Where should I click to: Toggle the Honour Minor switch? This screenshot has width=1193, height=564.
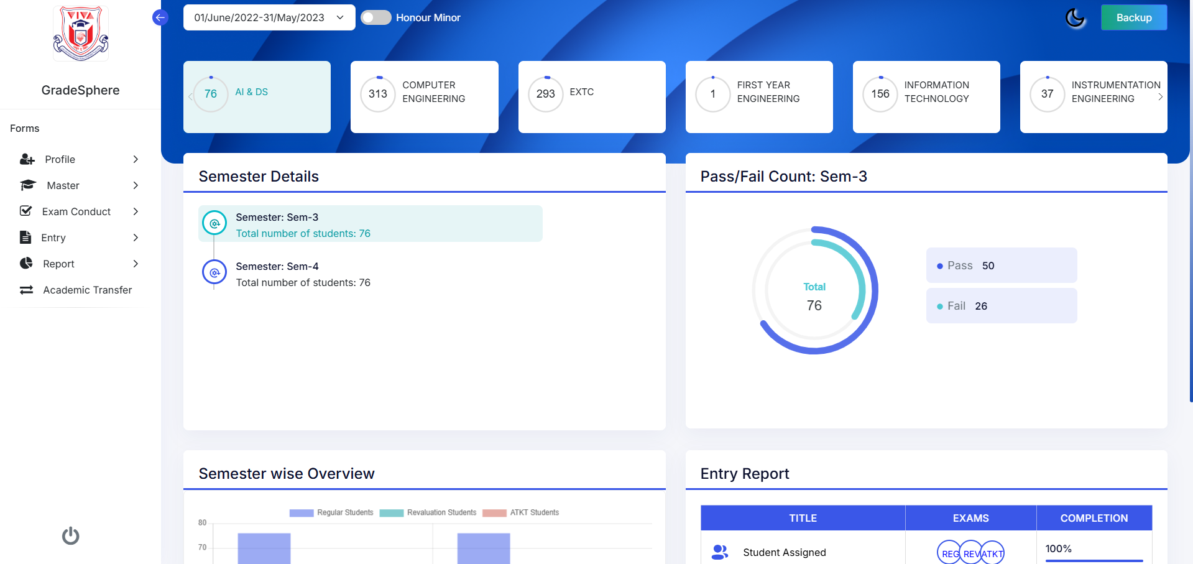(x=376, y=17)
